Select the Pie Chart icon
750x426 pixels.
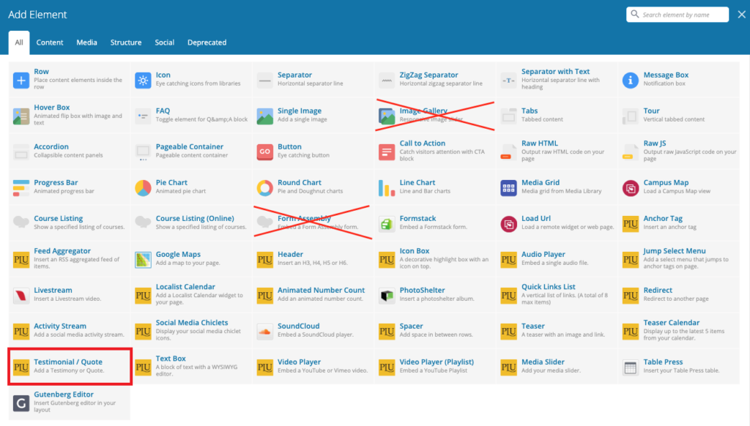[143, 188]
